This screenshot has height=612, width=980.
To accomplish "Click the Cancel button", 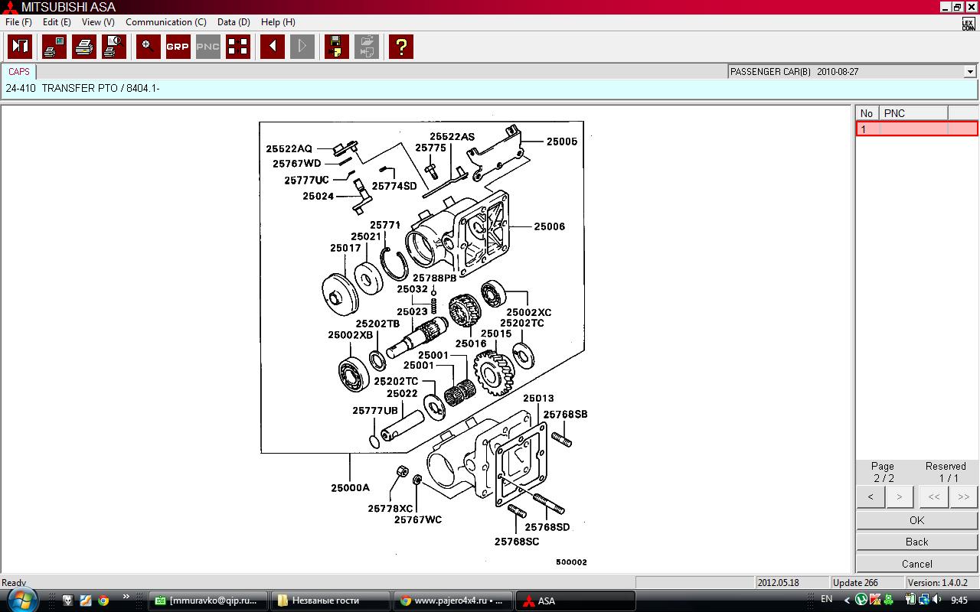I will [916, 564].
